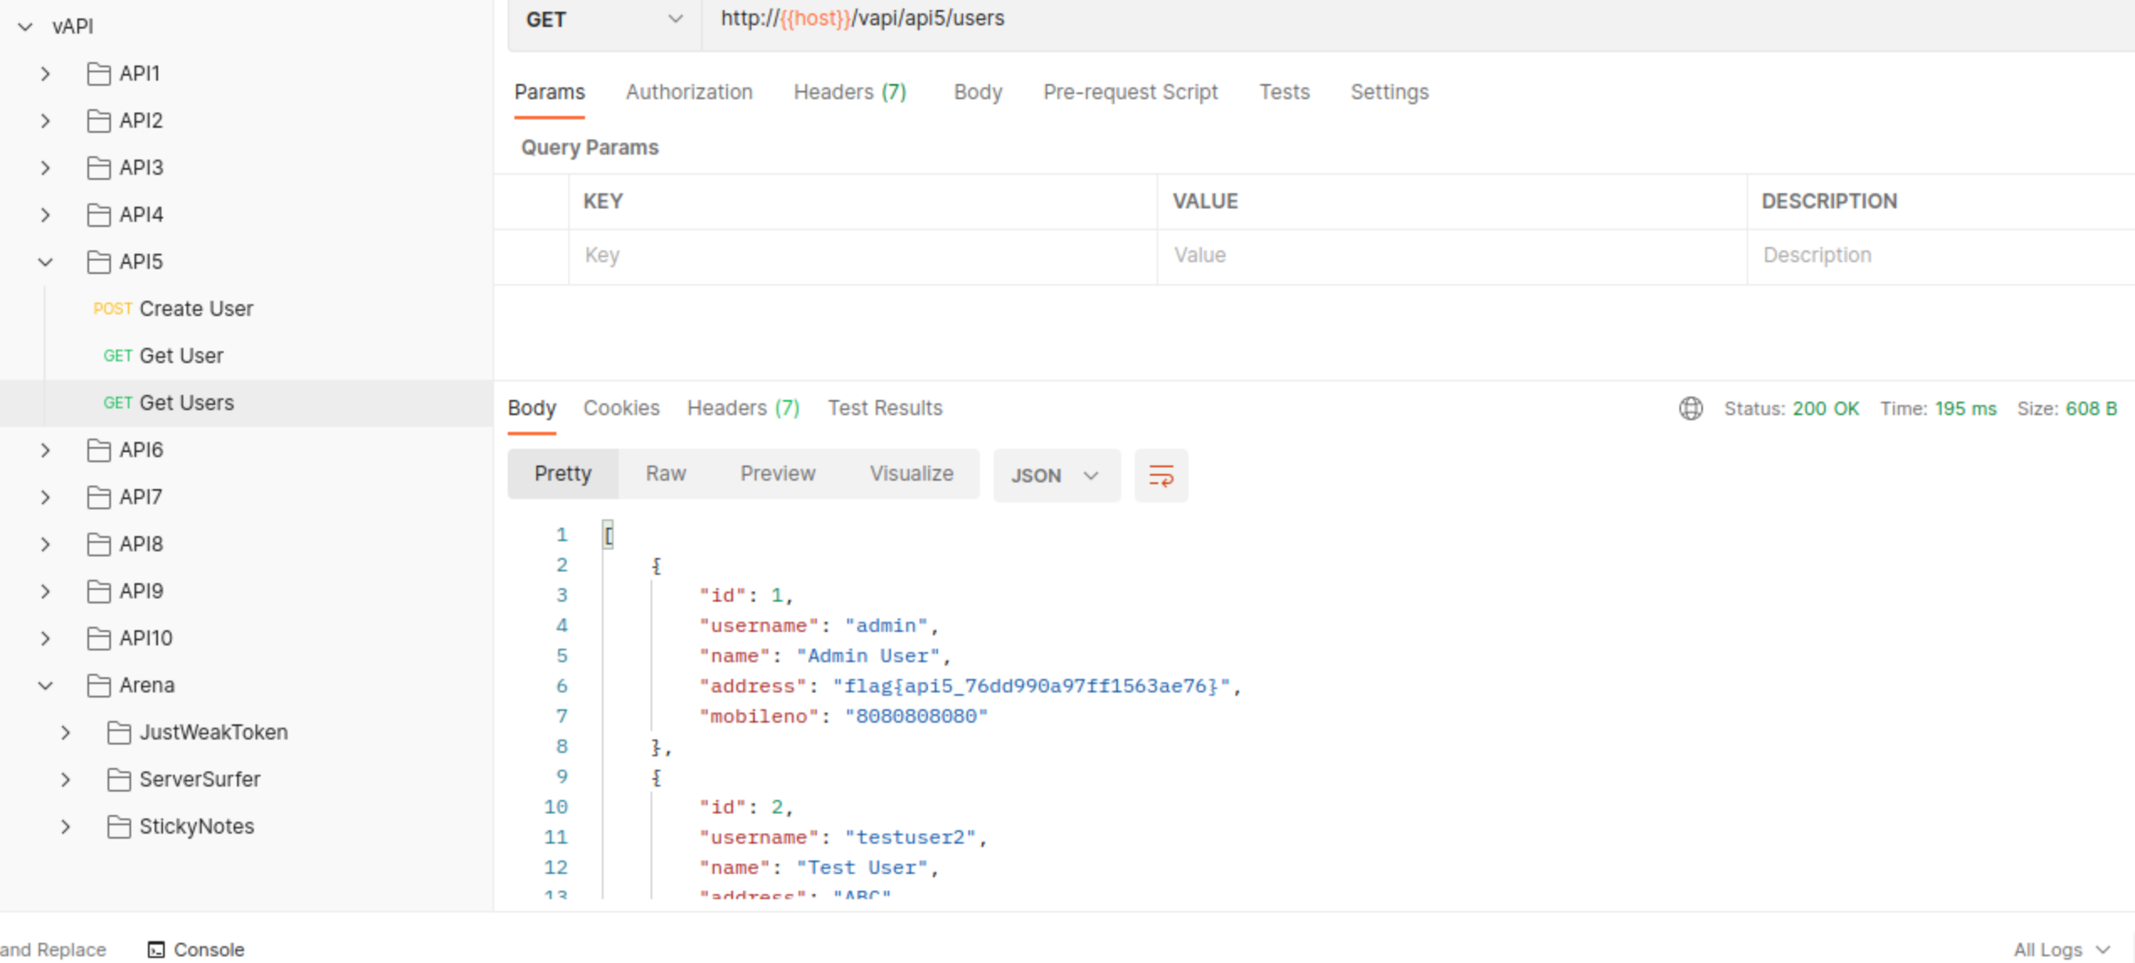The height and width of the screenshot is (963, 2135).
Task: Click the network globe icon near Status
Action: pyautogui.click(x=1690, y=408)
